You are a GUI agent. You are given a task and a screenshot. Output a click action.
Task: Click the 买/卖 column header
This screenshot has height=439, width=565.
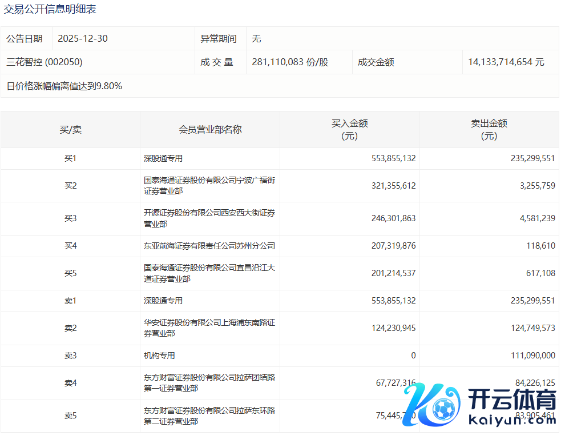70,130
